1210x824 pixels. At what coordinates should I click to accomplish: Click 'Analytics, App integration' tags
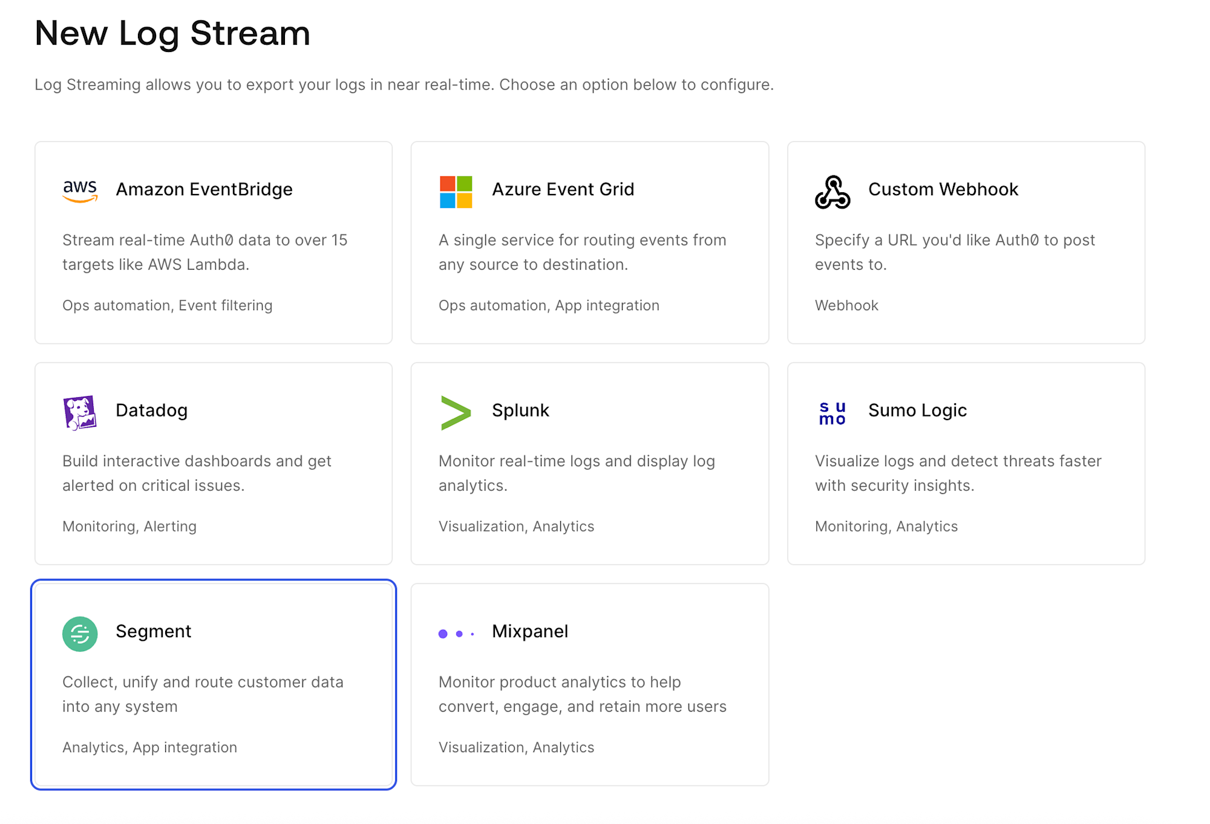(149, 747)
